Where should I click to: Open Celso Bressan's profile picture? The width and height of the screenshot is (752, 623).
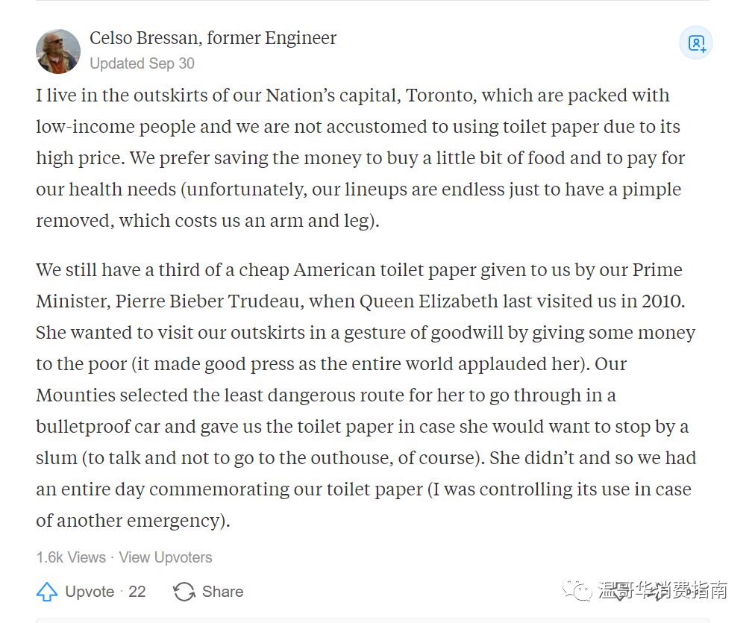(58, 51)
